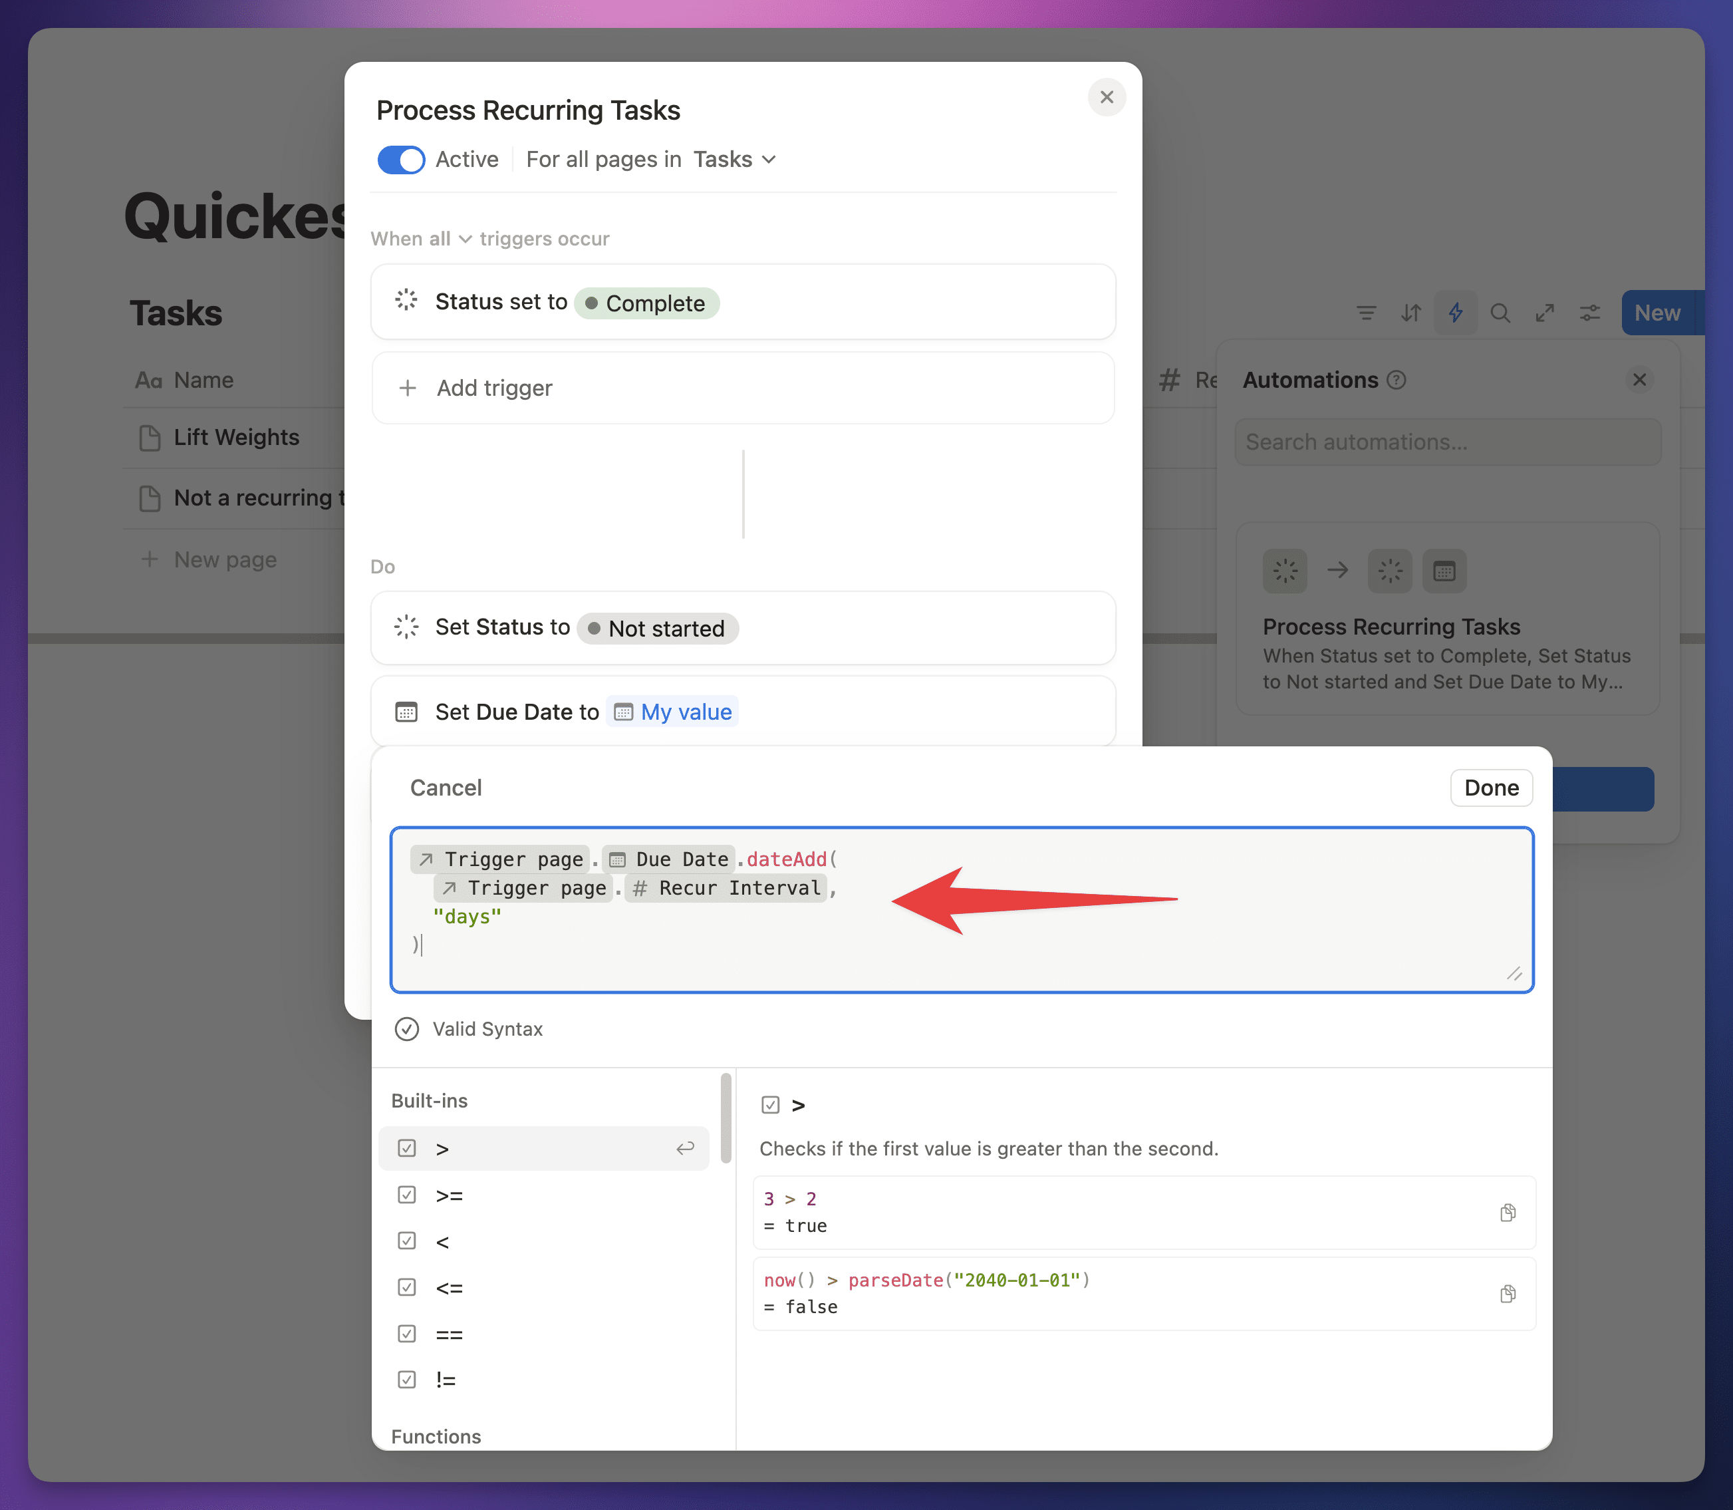Screen dimensions: 1733x1510
Task: Select the <= operator in Built-ins list
Action: 543,1288
